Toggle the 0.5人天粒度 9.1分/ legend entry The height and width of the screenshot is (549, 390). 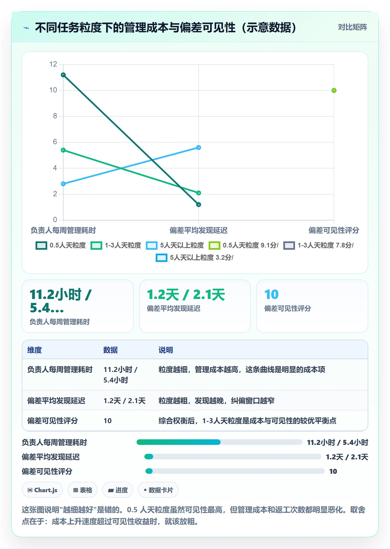(x=244, y=246)
